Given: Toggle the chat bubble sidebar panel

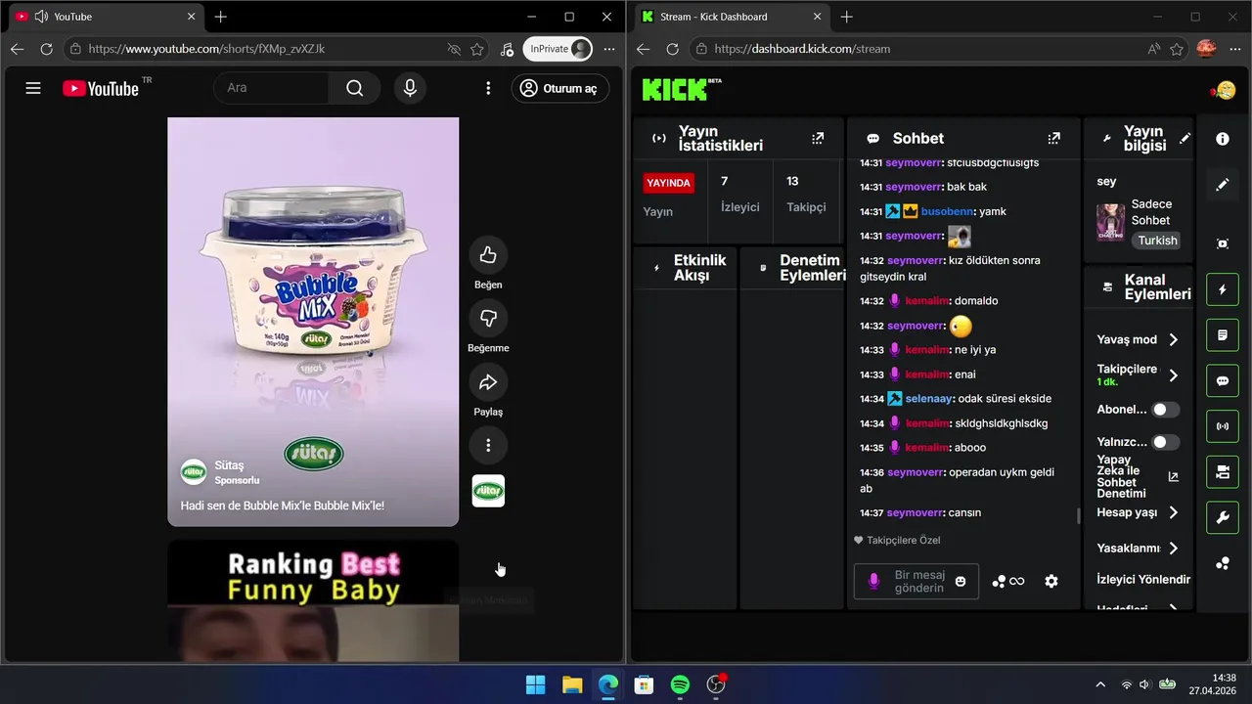Looking at the screenshot, I should 1223,381.
